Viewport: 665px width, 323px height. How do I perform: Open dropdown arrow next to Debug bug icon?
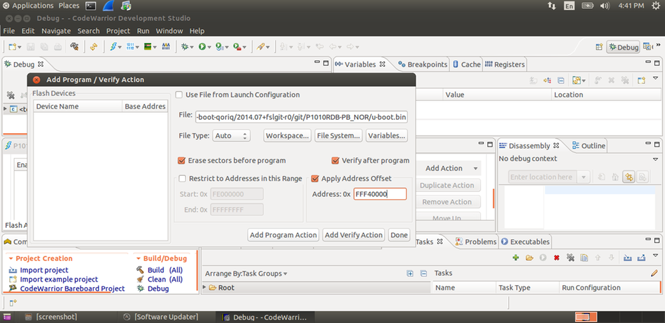pyautogui.click(x=192, y=47)
